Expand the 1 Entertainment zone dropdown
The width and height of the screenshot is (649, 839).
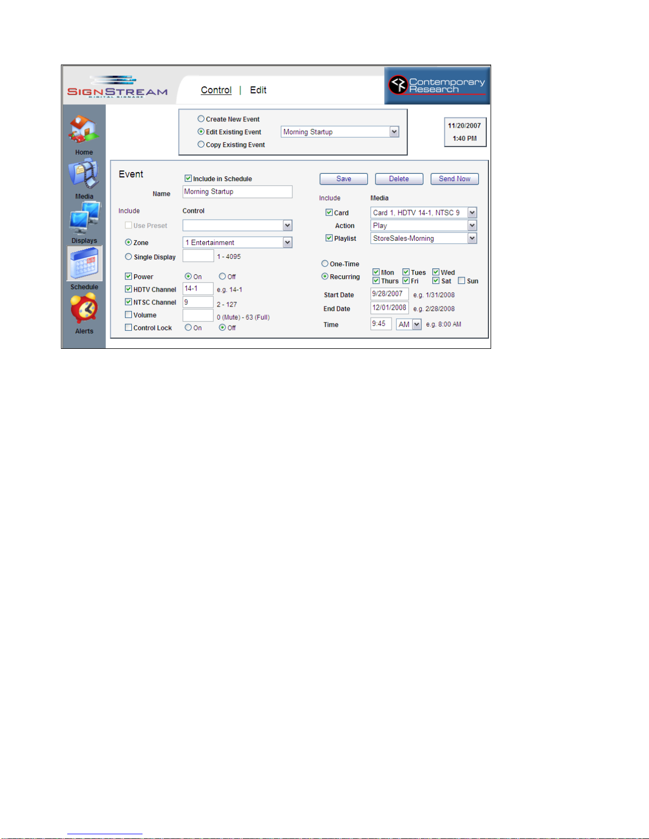point(287,242)
